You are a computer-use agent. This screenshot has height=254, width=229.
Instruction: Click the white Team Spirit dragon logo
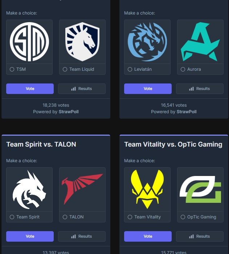pyautogui.click(x=29, y=189)
